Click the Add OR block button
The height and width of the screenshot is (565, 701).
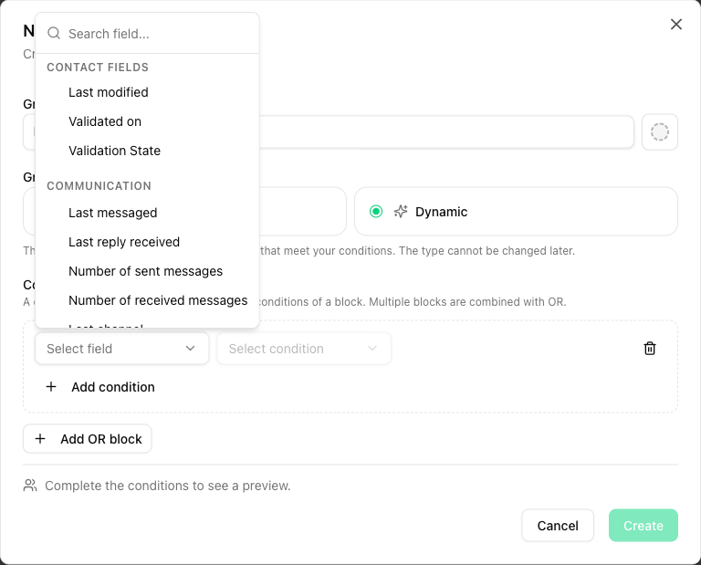point(88,439)
